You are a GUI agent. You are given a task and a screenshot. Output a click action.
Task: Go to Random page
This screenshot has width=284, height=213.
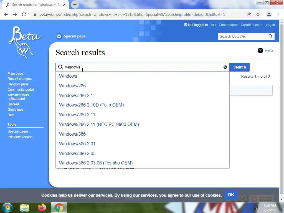point(18,84)
